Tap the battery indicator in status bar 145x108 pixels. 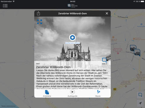(x=143, y=1)
